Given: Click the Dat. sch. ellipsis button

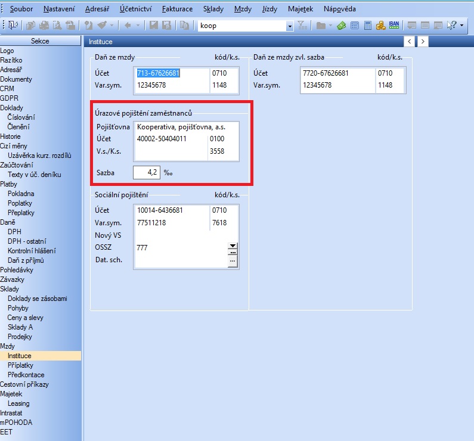Looking at the screenshot, I should coord(233,261).
